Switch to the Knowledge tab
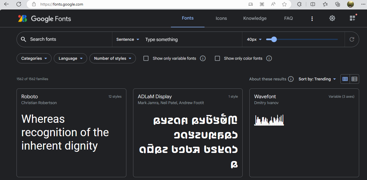The image size is (367, 180). 255,18
